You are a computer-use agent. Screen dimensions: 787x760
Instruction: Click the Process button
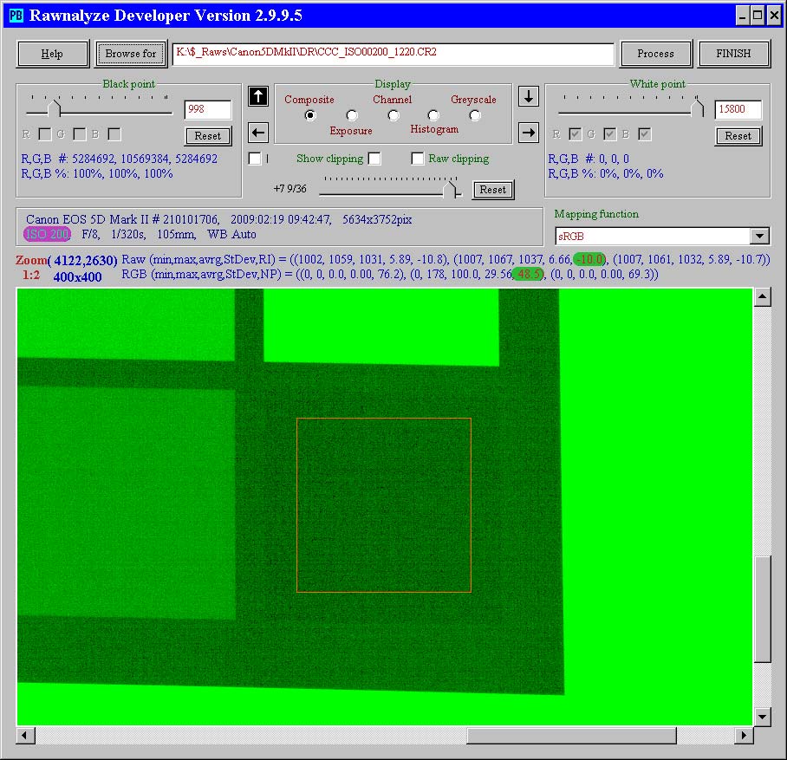point(655,54)
